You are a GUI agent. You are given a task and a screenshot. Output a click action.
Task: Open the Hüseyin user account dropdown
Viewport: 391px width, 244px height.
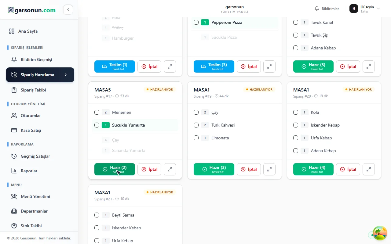(x=365, y=9)
